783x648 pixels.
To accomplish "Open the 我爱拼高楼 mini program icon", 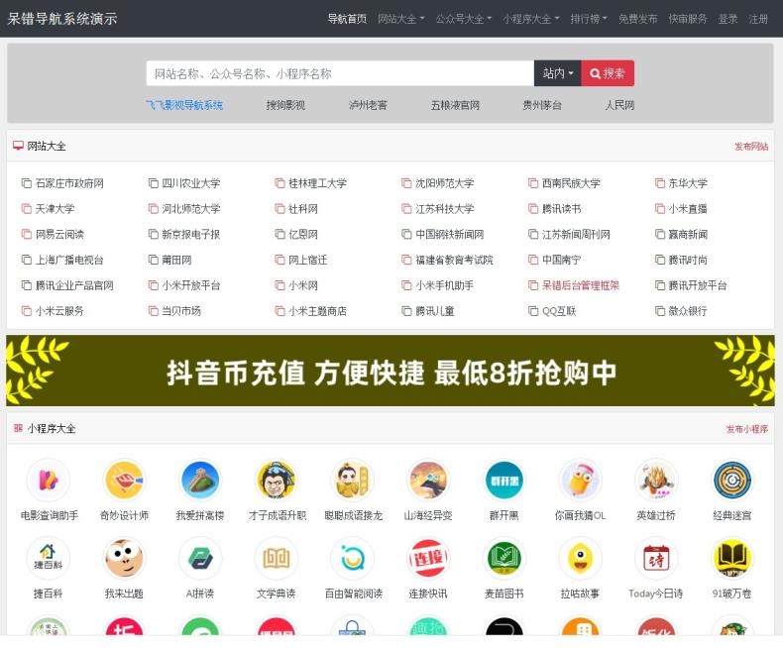I will (200, 480).
